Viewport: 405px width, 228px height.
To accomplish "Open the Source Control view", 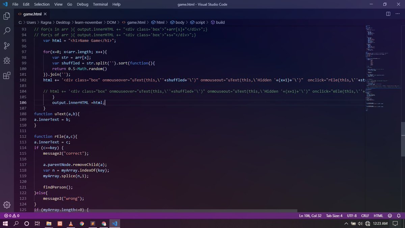I will click(7, 46).
